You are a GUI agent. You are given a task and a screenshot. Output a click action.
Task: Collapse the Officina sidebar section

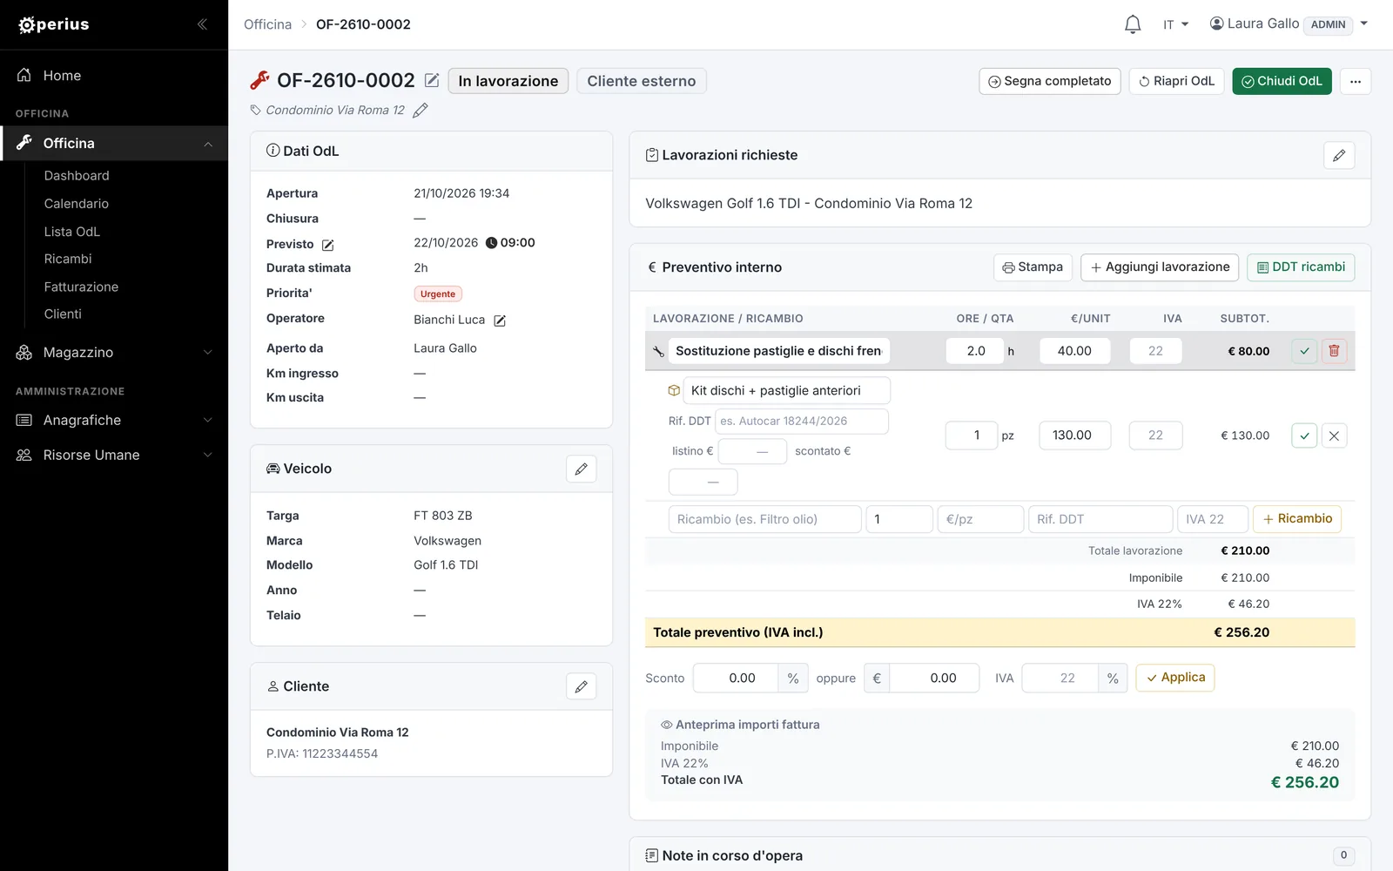208,144
